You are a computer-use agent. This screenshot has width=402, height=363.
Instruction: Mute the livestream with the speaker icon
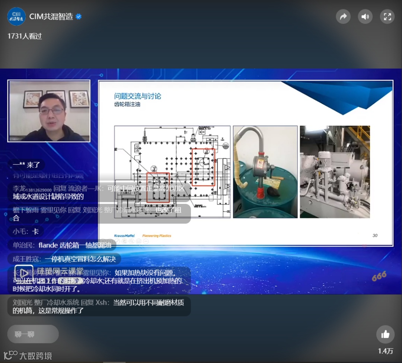pos(365,17)
